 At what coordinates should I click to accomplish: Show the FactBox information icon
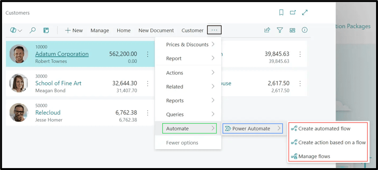coord(305,30)
